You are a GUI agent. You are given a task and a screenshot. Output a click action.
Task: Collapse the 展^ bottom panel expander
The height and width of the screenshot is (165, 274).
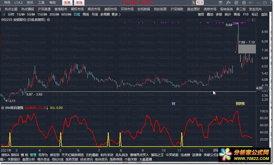click(x=3, y=159)
